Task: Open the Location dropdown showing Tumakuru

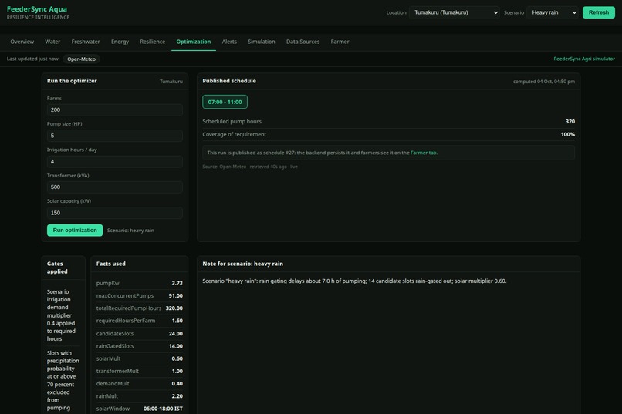Action: coord(455,12)
